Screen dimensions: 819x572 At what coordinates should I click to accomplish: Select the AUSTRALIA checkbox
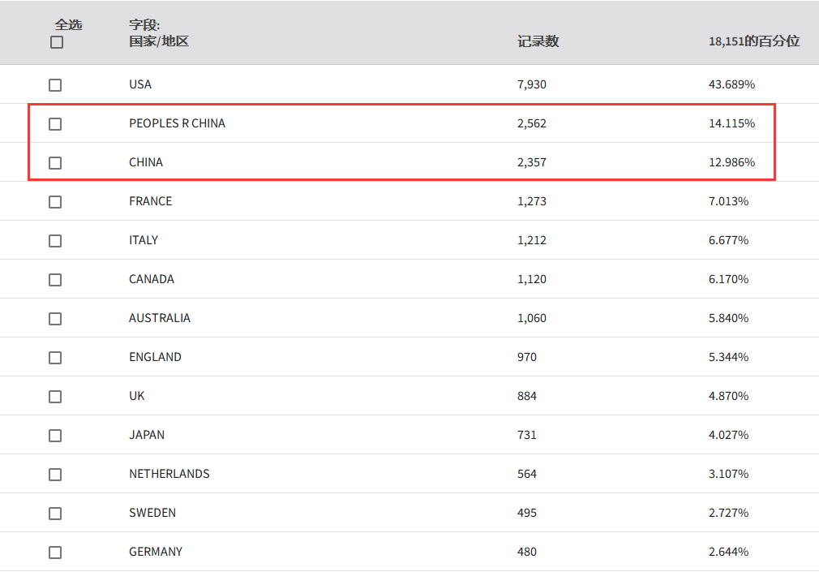coord(55,319)
